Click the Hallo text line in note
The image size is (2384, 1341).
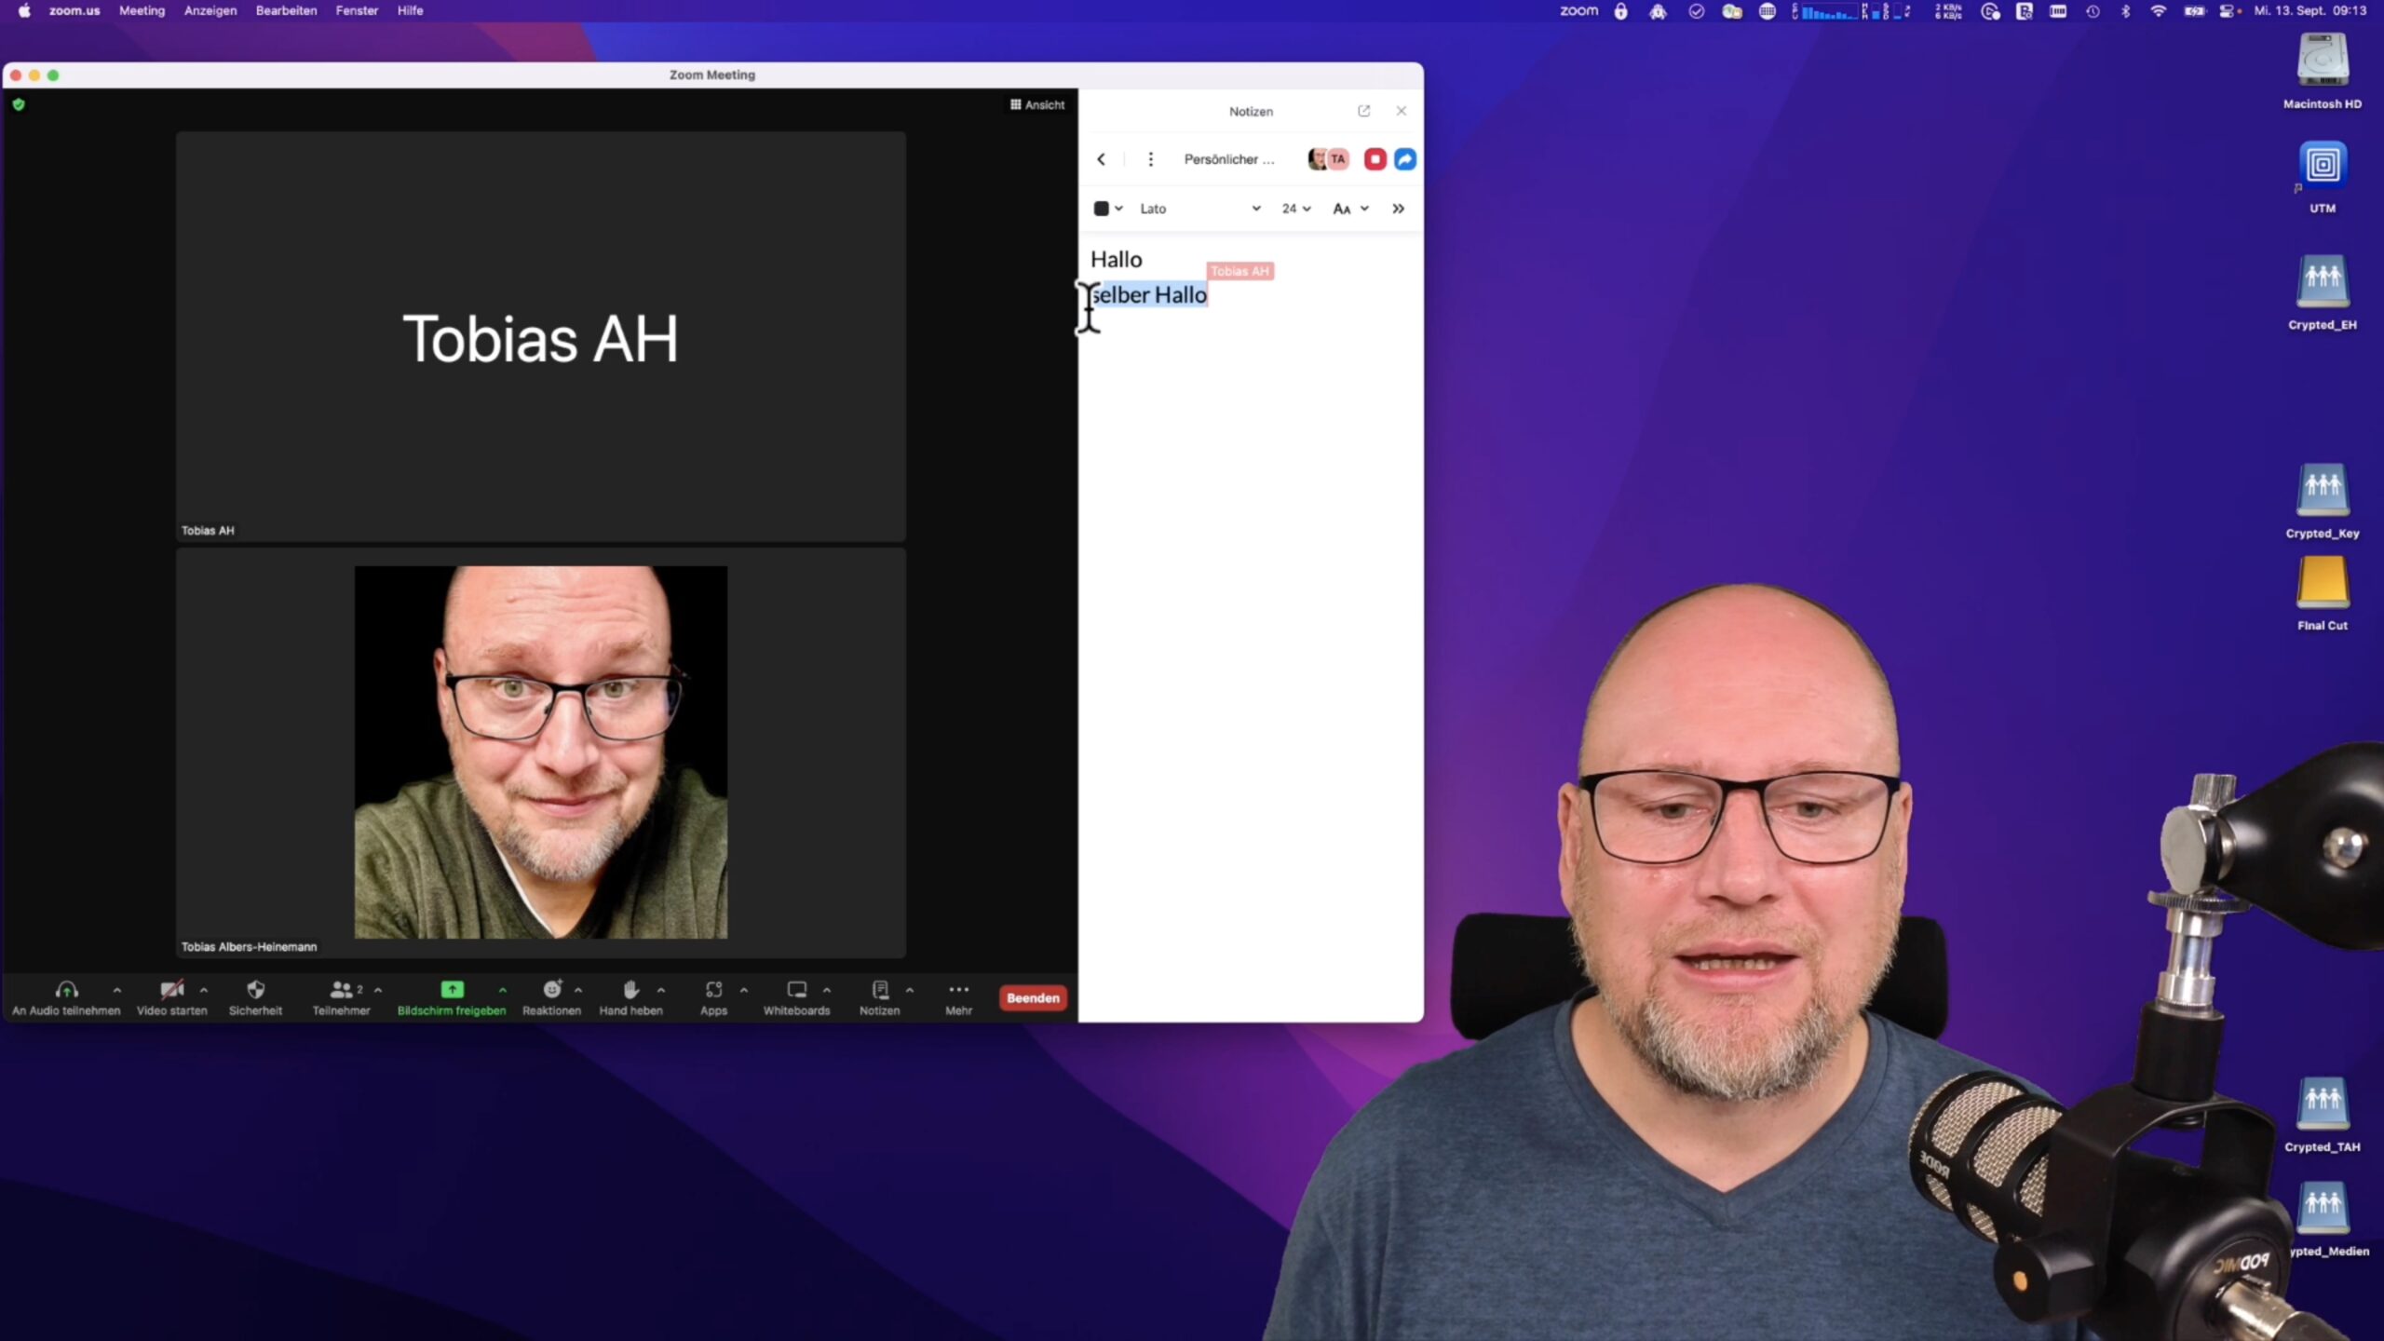pyautogui.click(x=1116, y=260)
